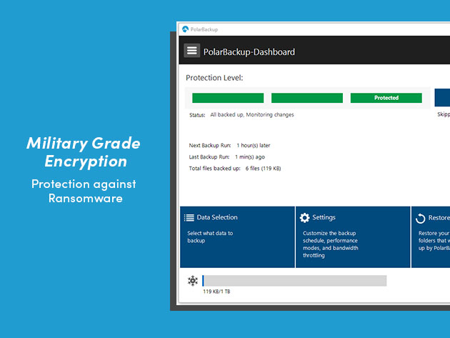Click '6 files (119 KB)' total value
Screen dimensions: 450x338
[x=263, y=168]
